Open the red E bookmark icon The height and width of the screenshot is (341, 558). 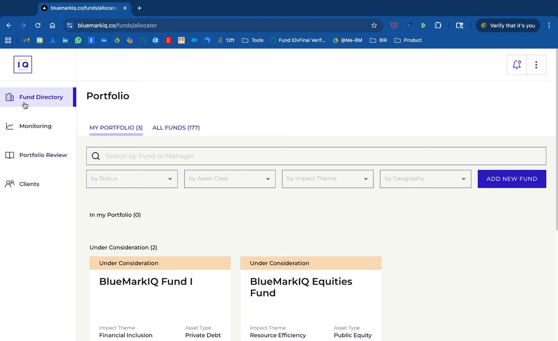[x=168, y=40]
